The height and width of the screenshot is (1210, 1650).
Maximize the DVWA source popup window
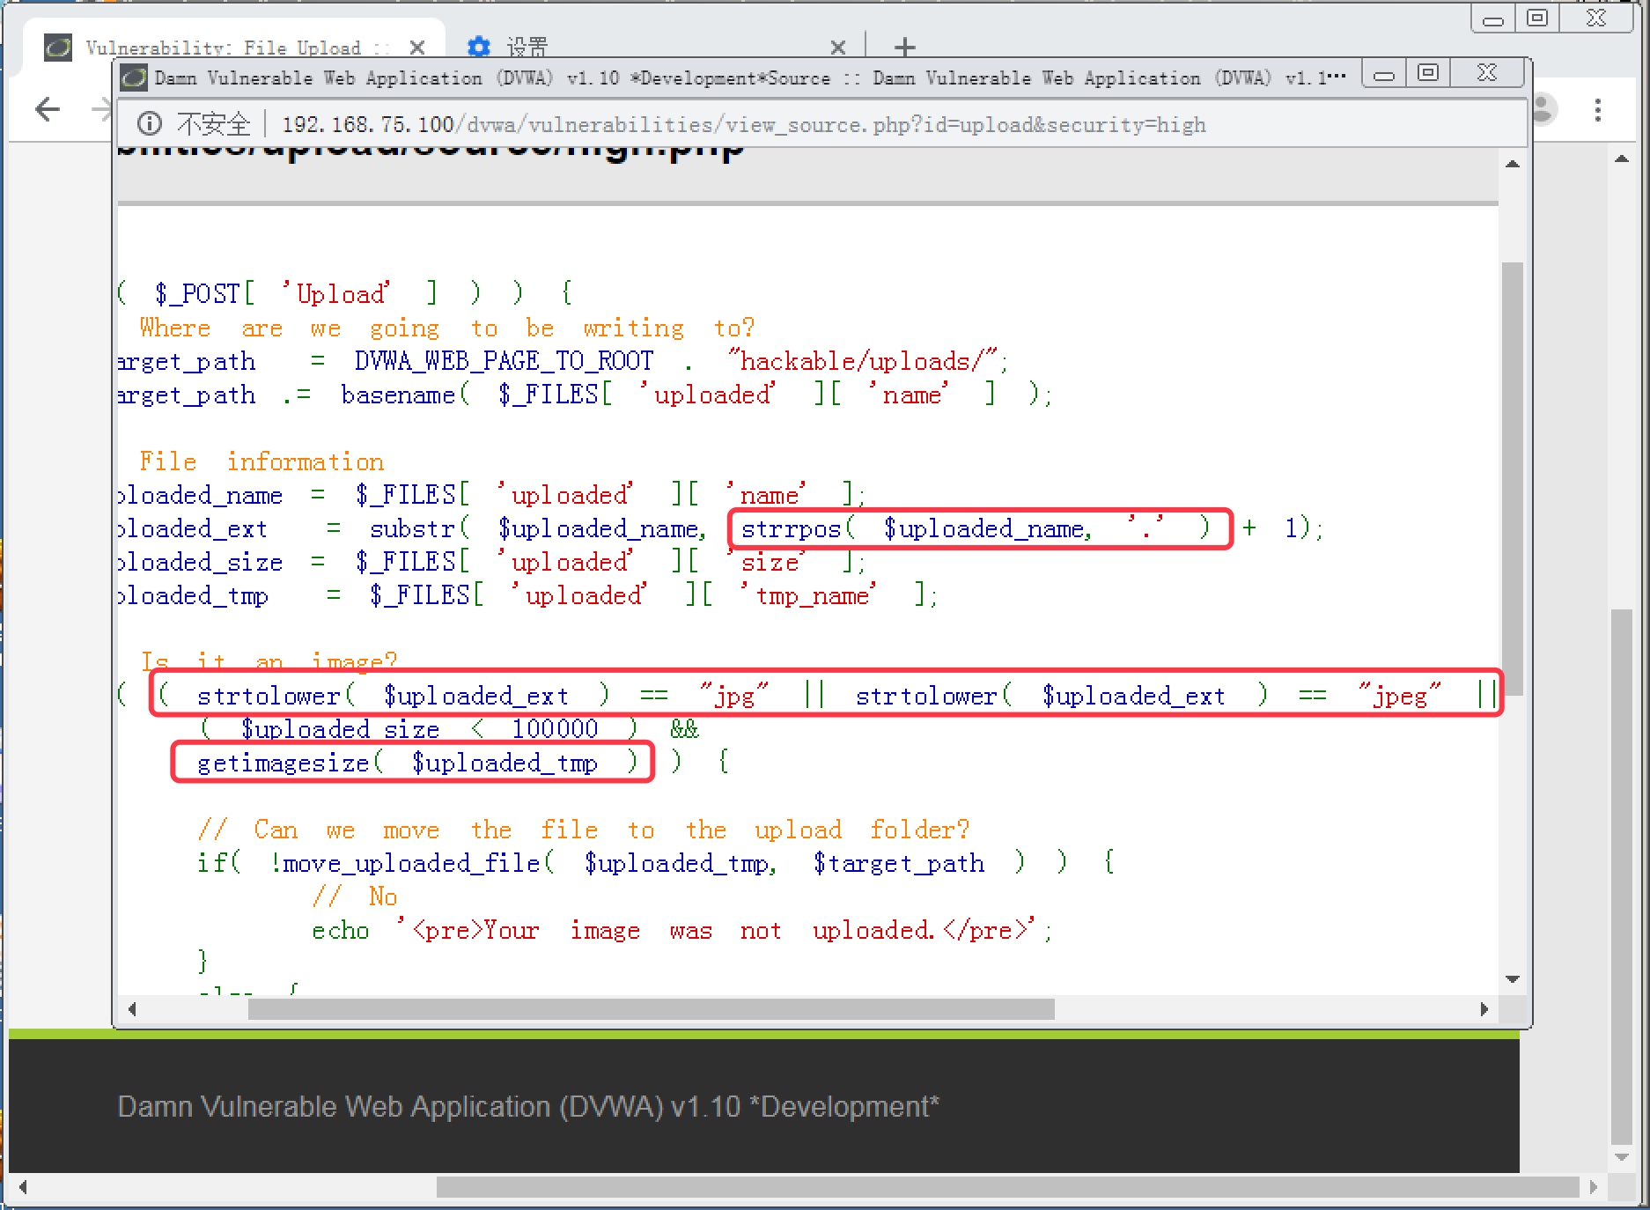(x=1428, y=74)
